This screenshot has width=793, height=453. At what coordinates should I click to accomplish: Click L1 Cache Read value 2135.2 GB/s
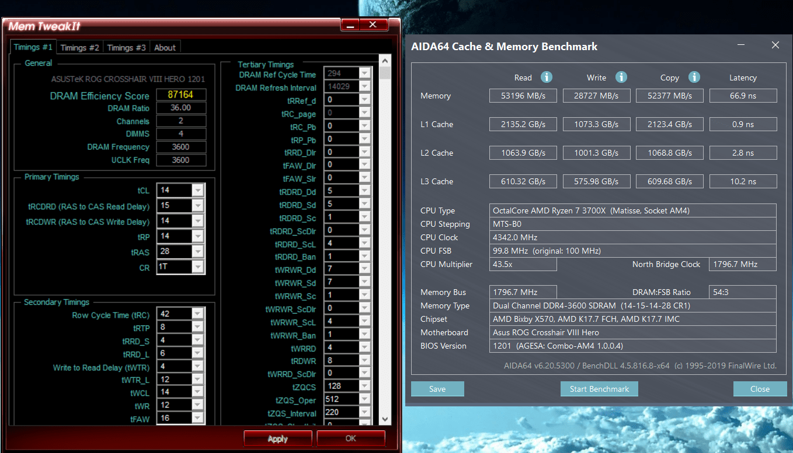[x=523, y=124]
